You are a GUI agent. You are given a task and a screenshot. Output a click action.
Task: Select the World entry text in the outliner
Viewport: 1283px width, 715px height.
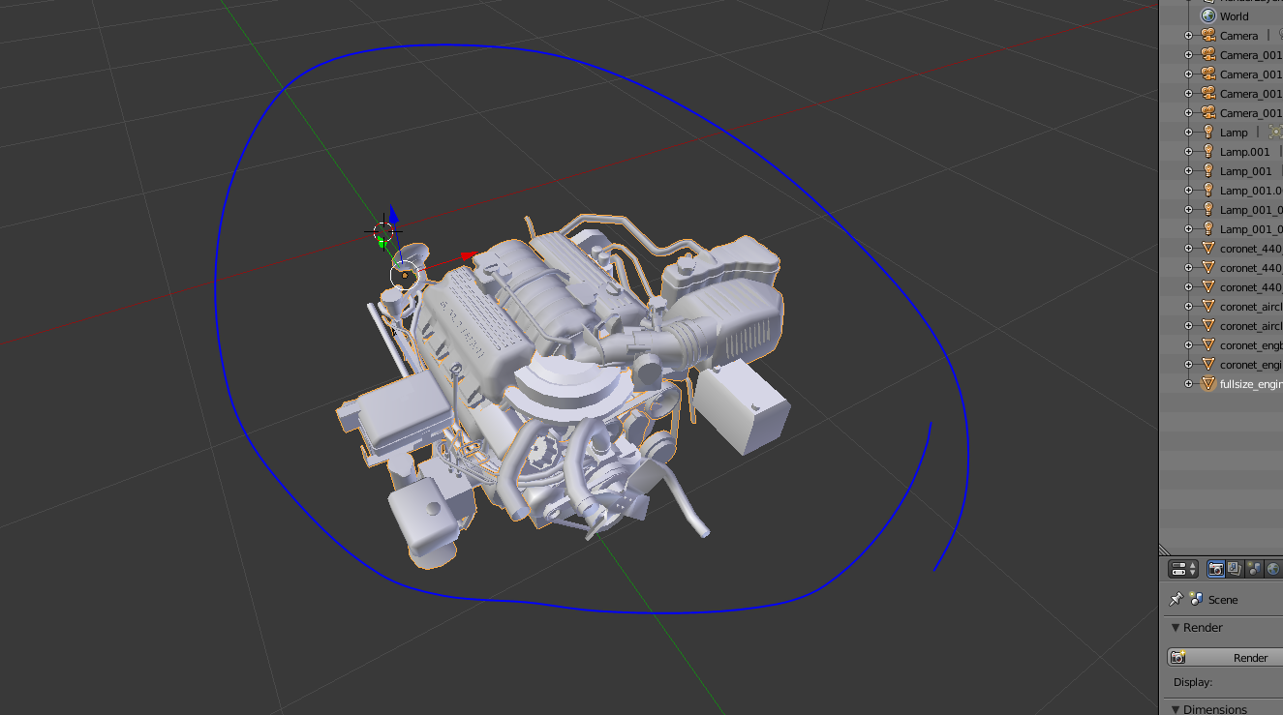coord(1234,16)
